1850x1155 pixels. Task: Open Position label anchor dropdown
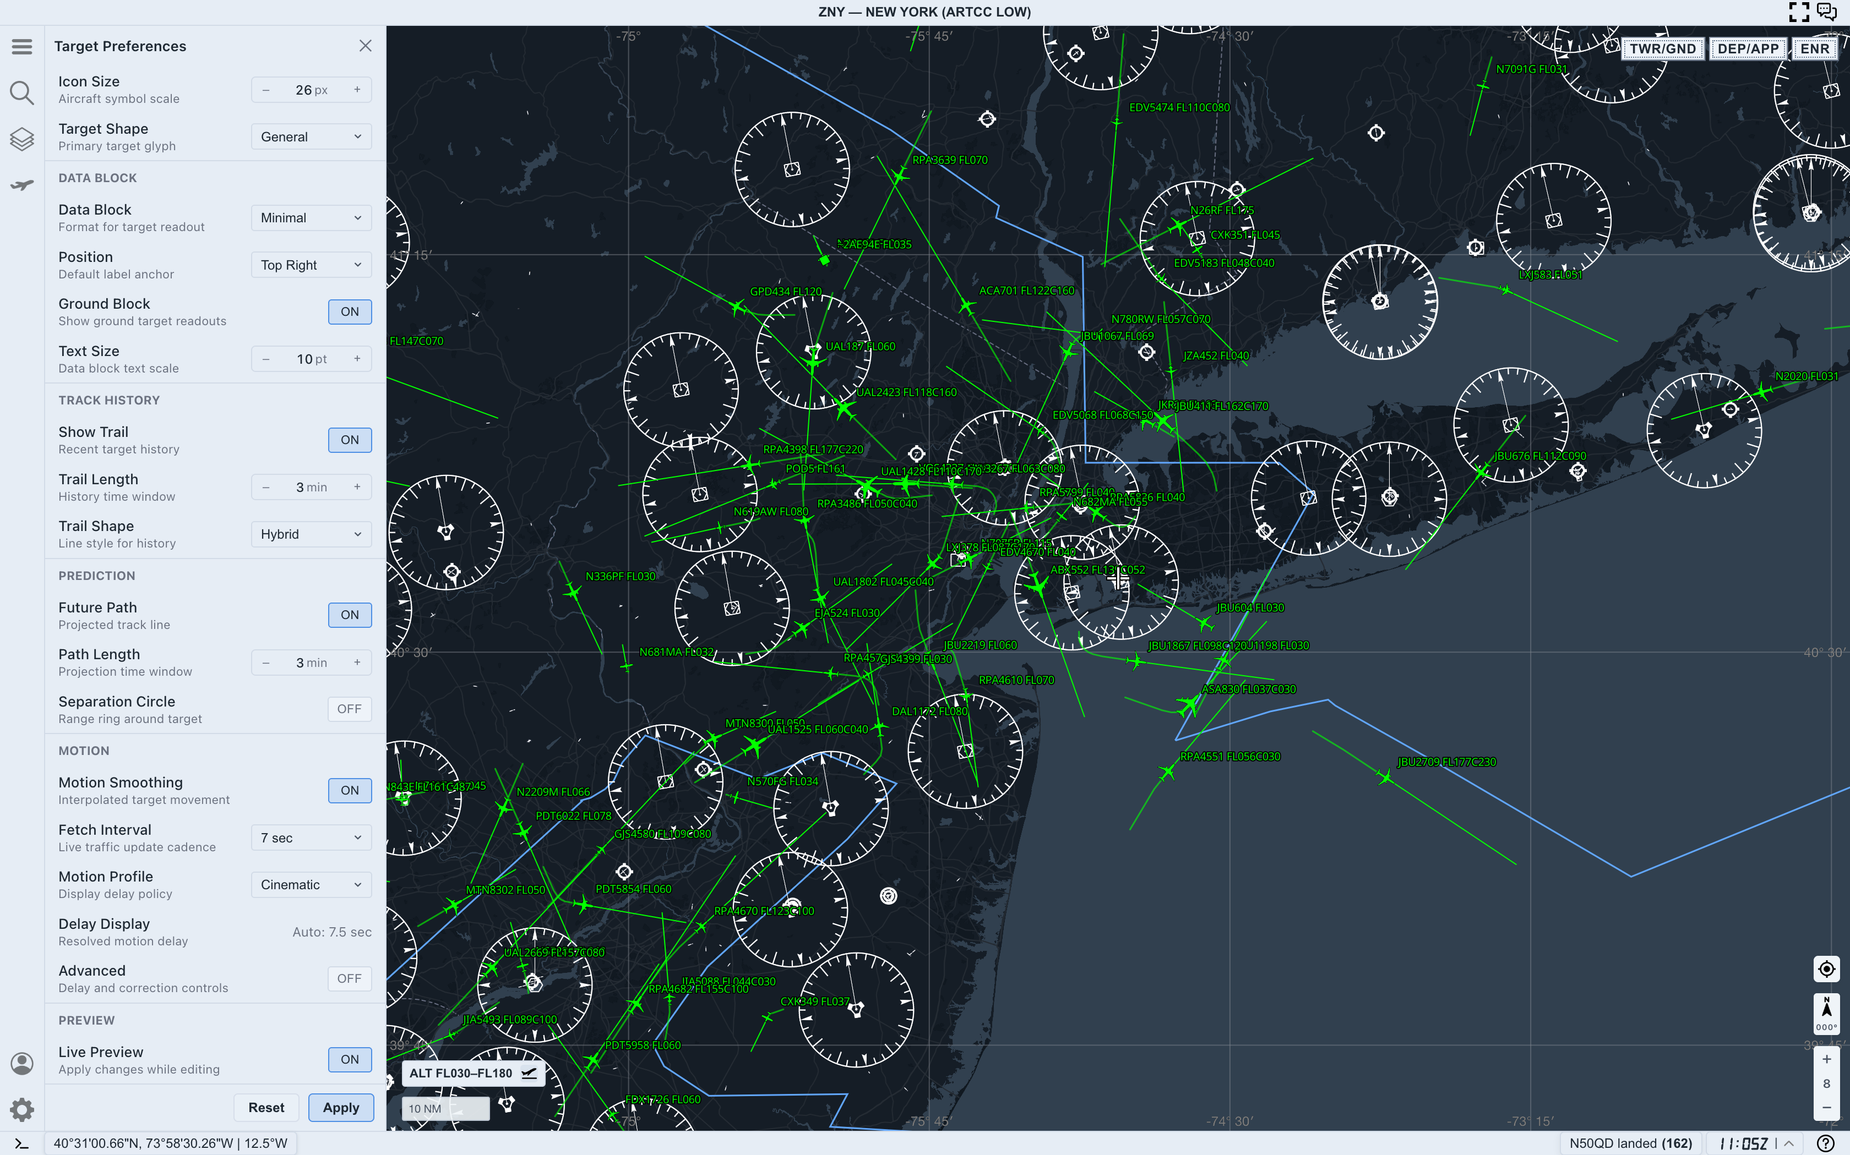click(312, 265)
